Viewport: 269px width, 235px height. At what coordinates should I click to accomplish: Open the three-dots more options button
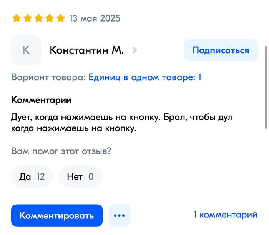pyautogui.click(x=119, y=215)
